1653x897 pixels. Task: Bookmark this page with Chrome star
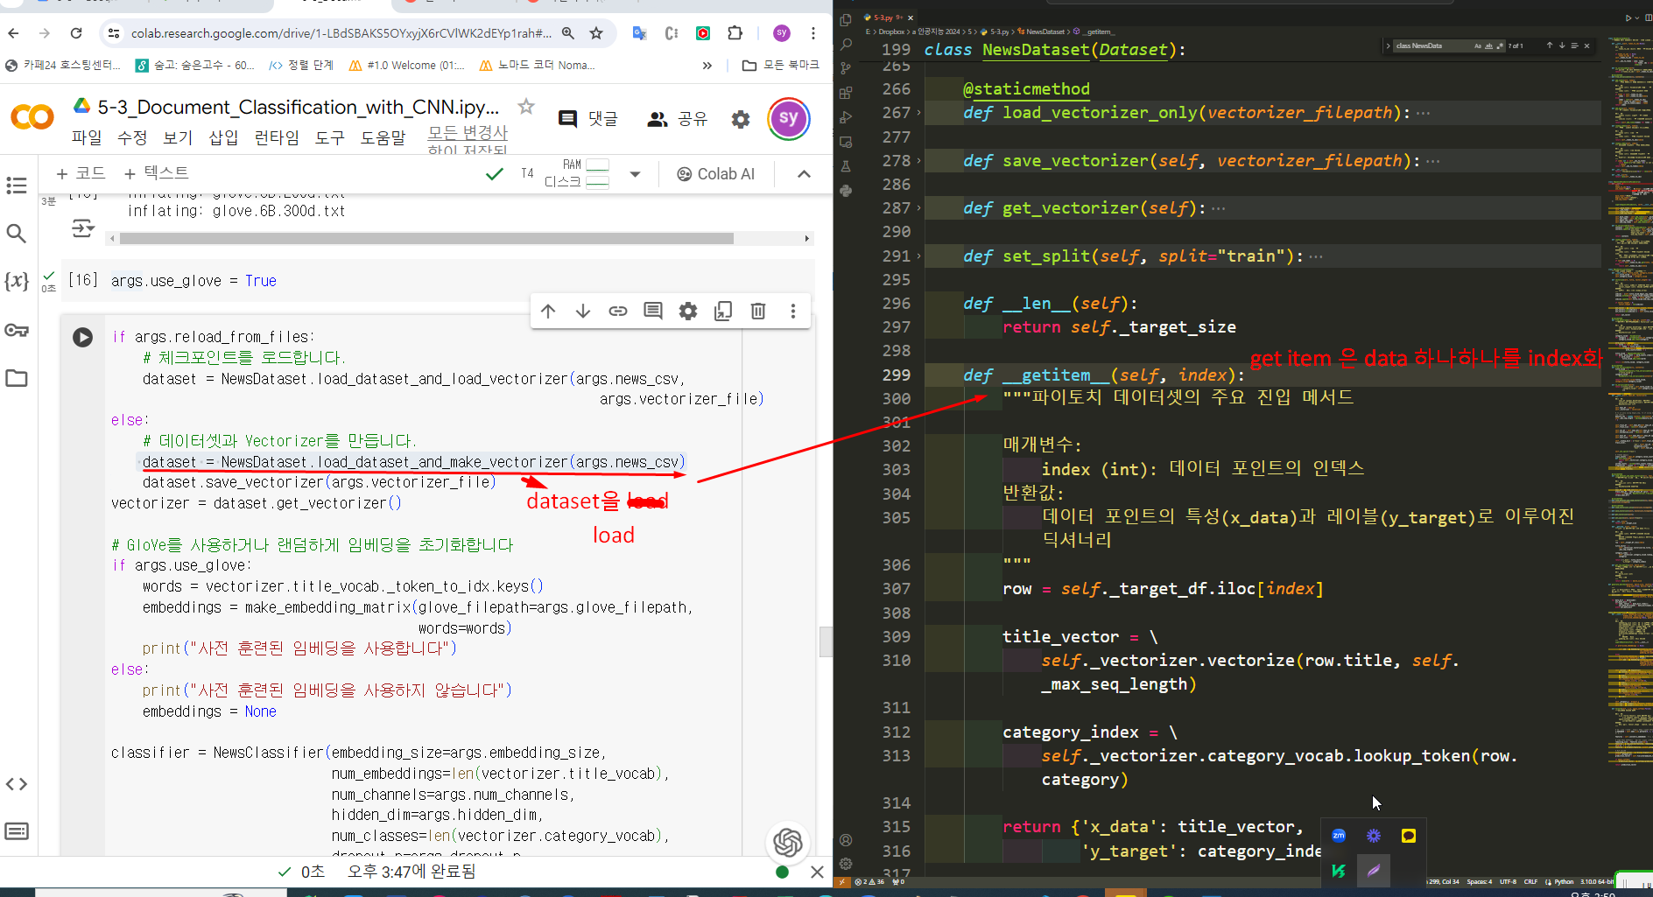tap(596, 33)
